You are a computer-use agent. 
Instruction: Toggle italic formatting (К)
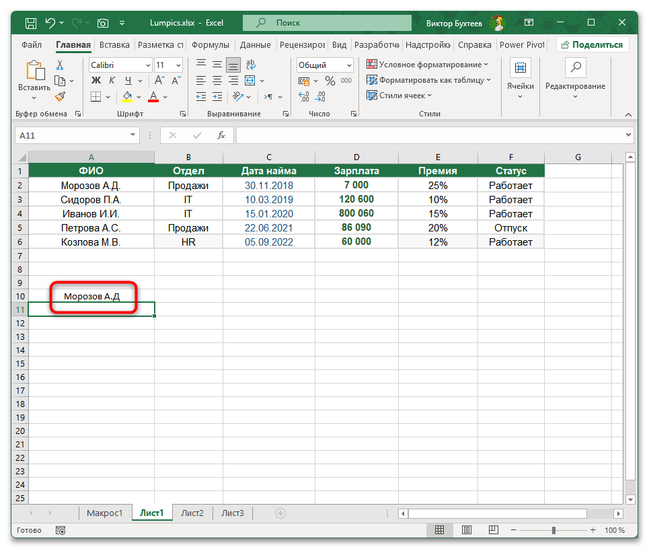click(110, 79)
